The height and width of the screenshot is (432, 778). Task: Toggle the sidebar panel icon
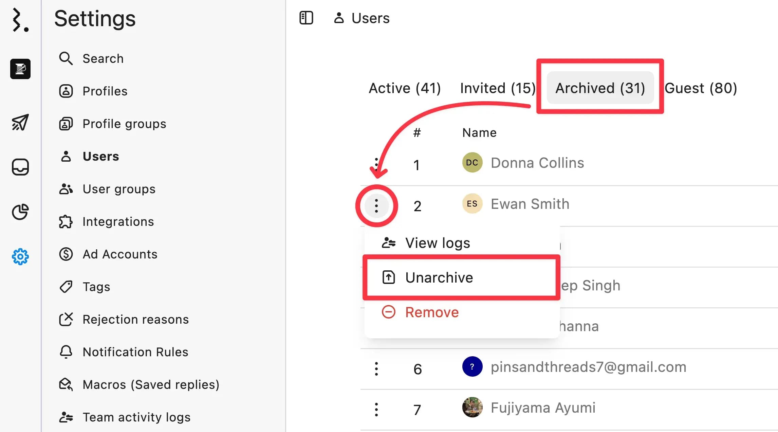coord(306,18)
